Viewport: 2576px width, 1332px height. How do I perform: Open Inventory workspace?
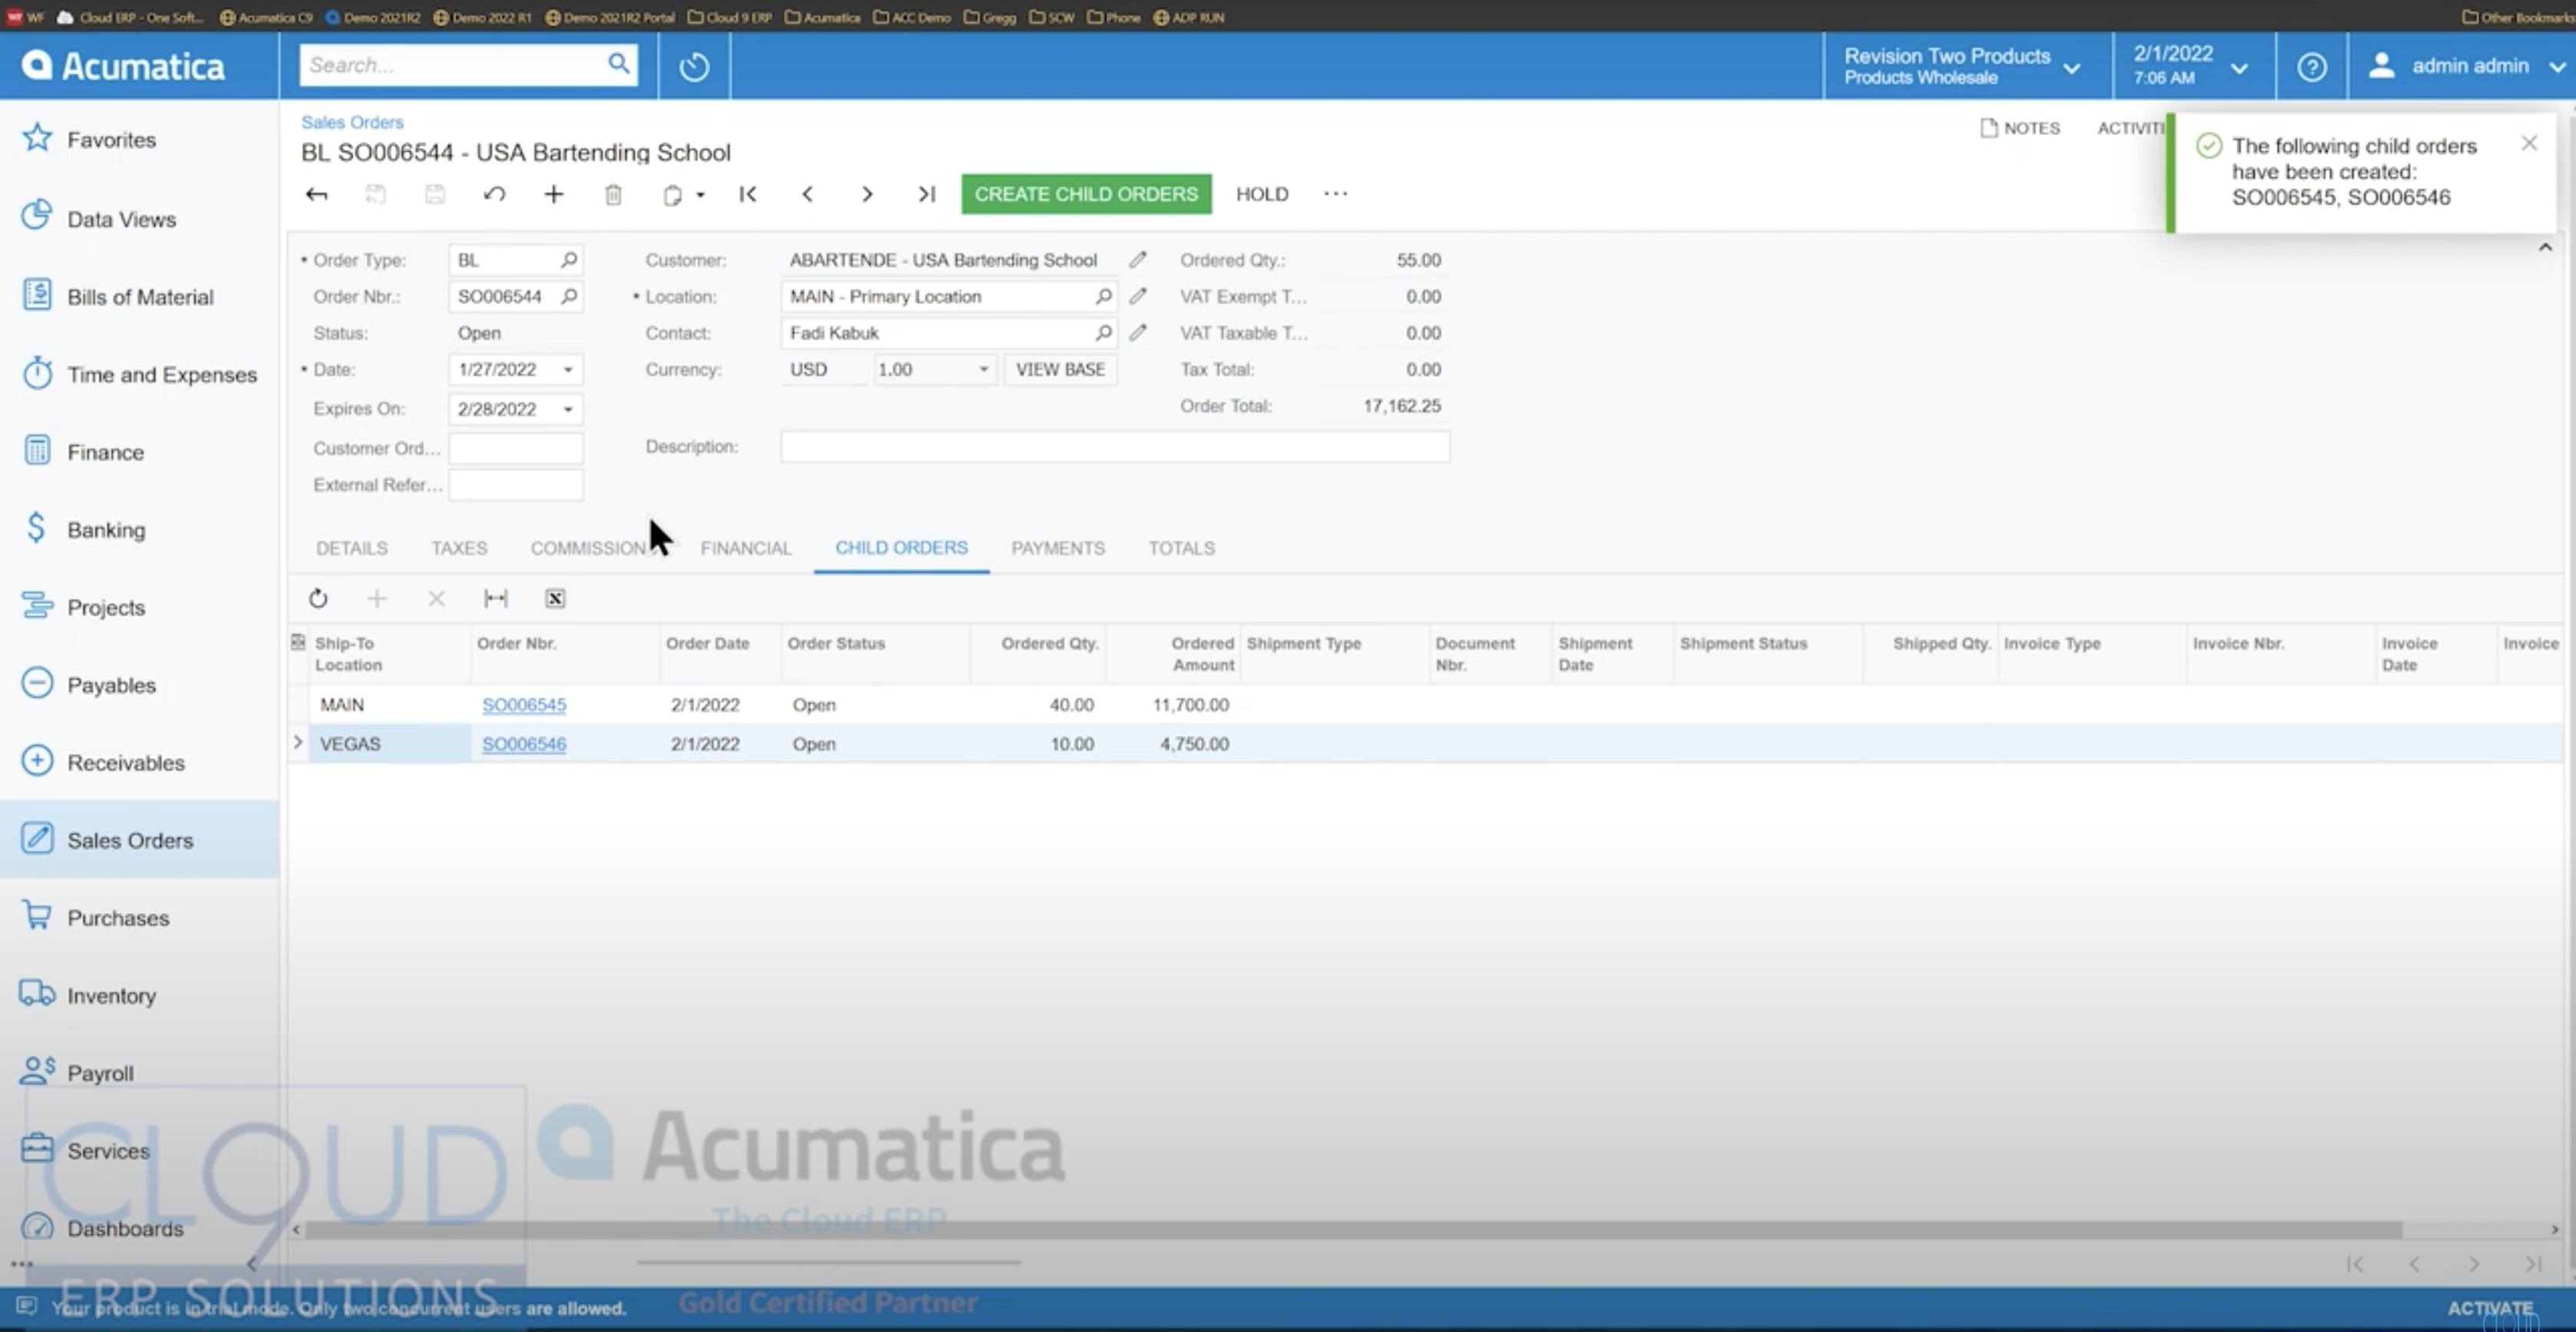(x=88, y=994)
